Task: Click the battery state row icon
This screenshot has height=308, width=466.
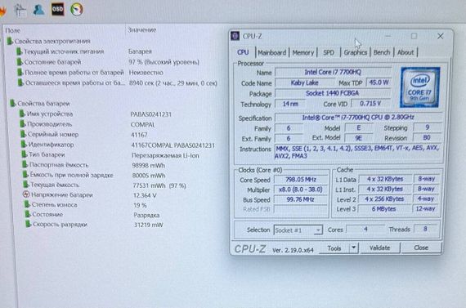Action: [20, 62]
